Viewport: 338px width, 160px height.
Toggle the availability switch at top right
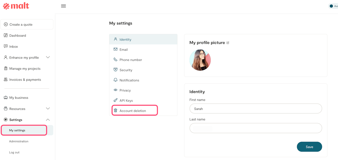click(332, 6)
